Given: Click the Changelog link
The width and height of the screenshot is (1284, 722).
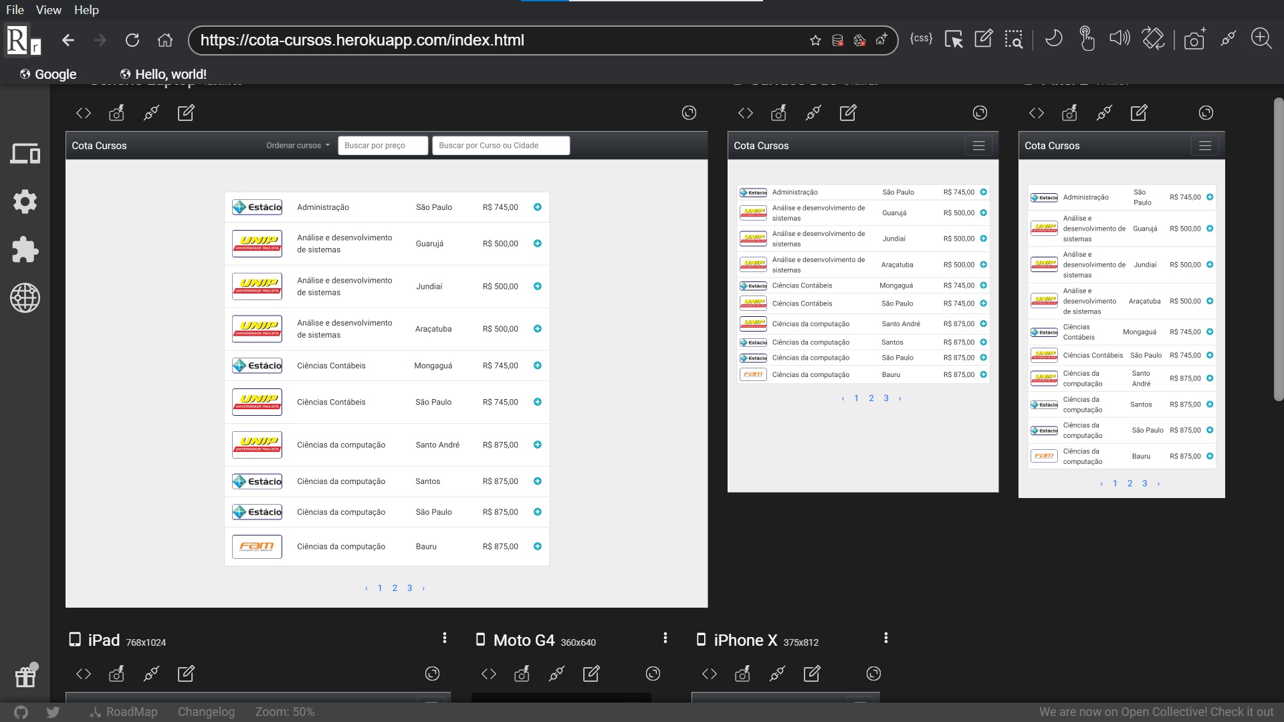Looking at the screenshot, I should [206, 712].
